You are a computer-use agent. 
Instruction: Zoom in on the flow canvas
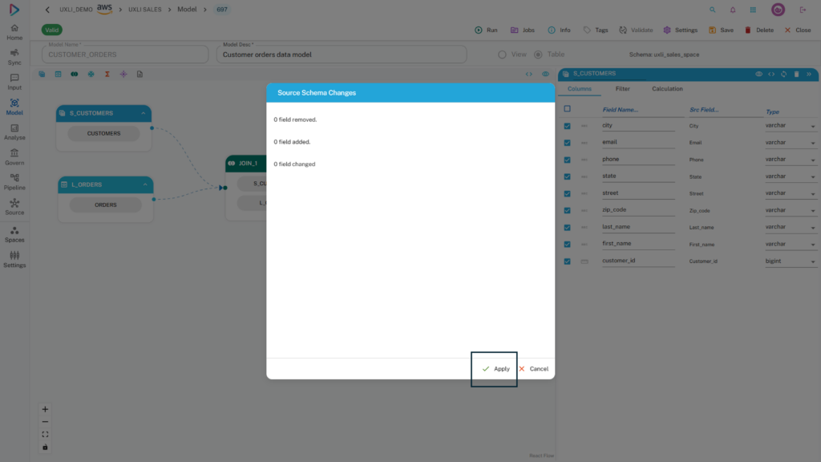point(45,409)
